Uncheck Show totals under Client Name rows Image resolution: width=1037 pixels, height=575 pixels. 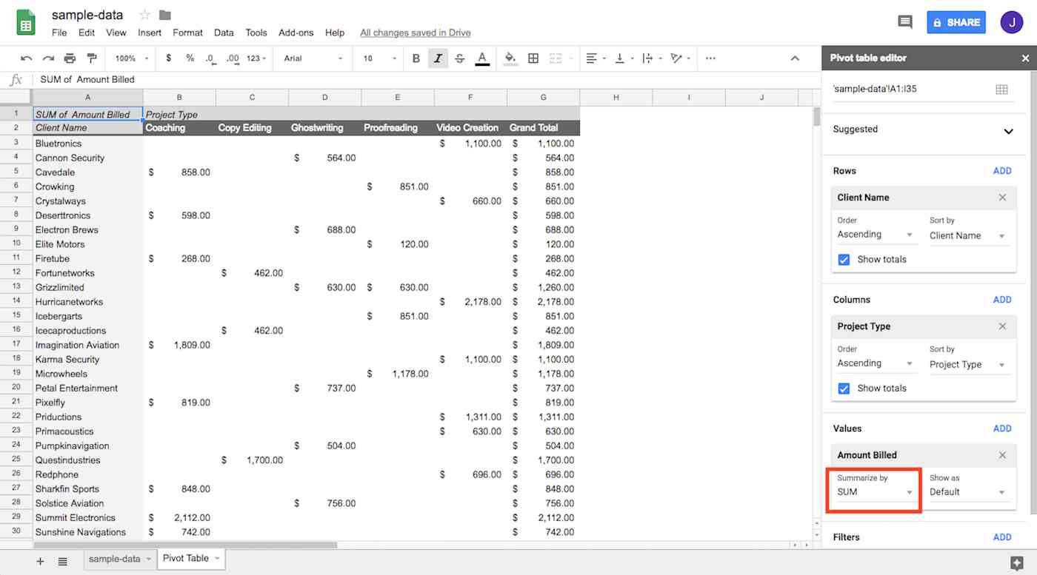click(844, 259)
